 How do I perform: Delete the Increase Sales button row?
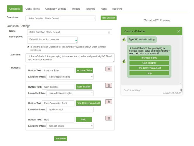108,69
